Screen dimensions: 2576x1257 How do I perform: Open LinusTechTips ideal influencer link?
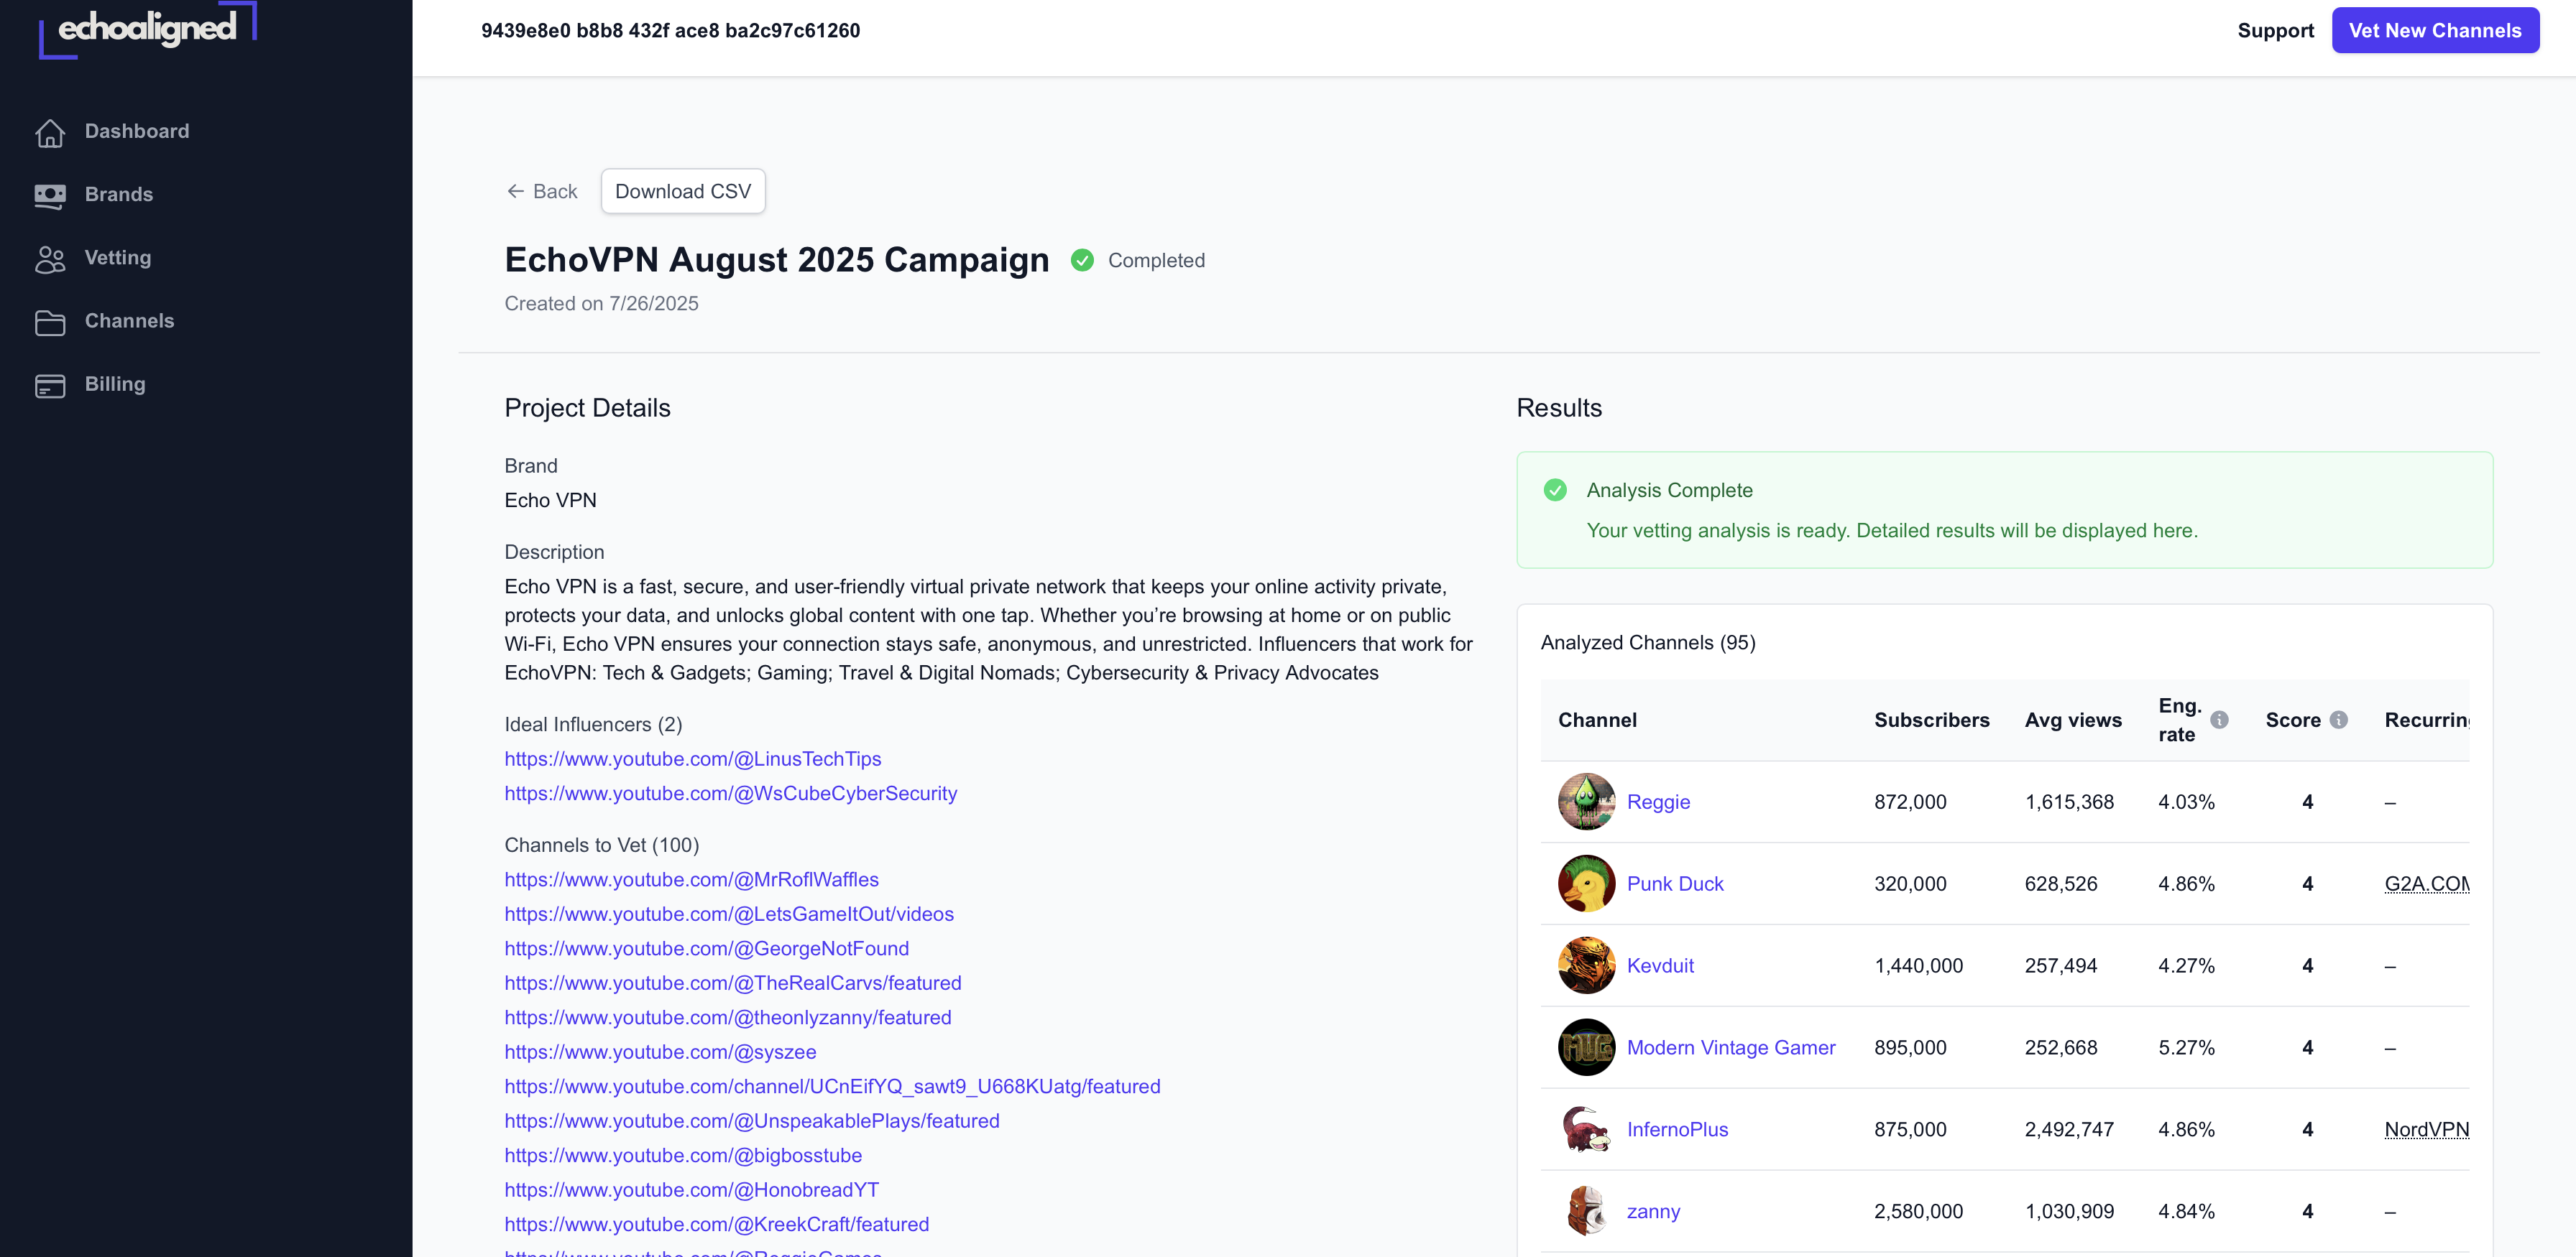click(x=692, y=759)
